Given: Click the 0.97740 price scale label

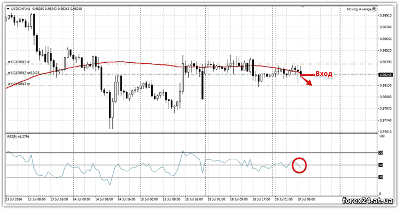Looking at the screenshot, I should pos(385,120).
